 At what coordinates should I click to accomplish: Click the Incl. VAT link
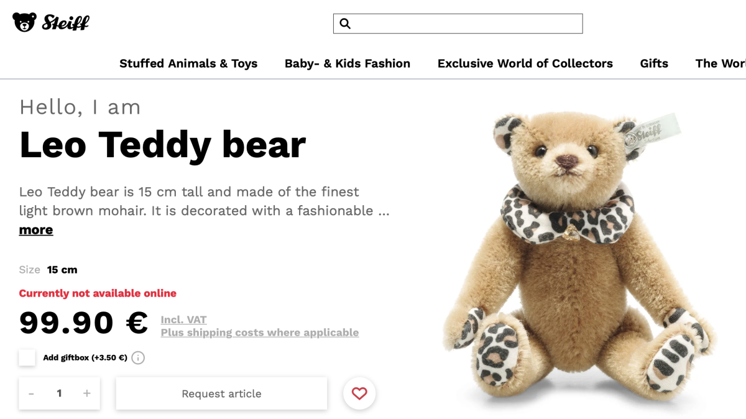[x=183, y=320]
